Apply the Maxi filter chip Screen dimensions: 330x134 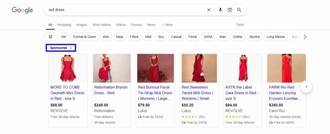point(120,37)
